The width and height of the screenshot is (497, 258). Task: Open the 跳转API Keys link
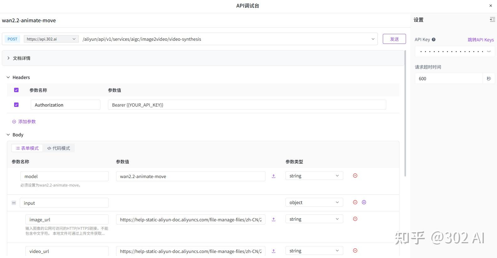pyautogui.click(x=480, y=40)
